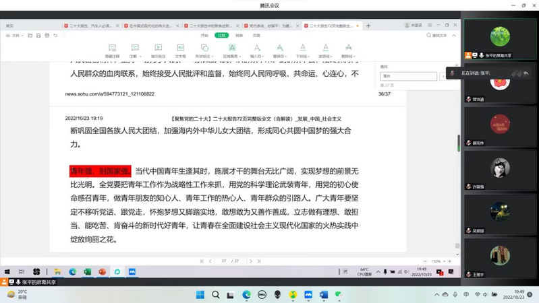The height and width of the screenshot is (303, 539).
Task: Choose the 指示批注 callout annotation tool
Action: pos(158,50)
